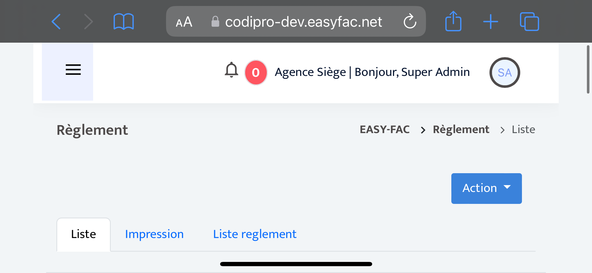The height and width of the screenshot is (273, 592).
Task: Toggle the hamburger sidebar menu
Action: pos(73,70)
